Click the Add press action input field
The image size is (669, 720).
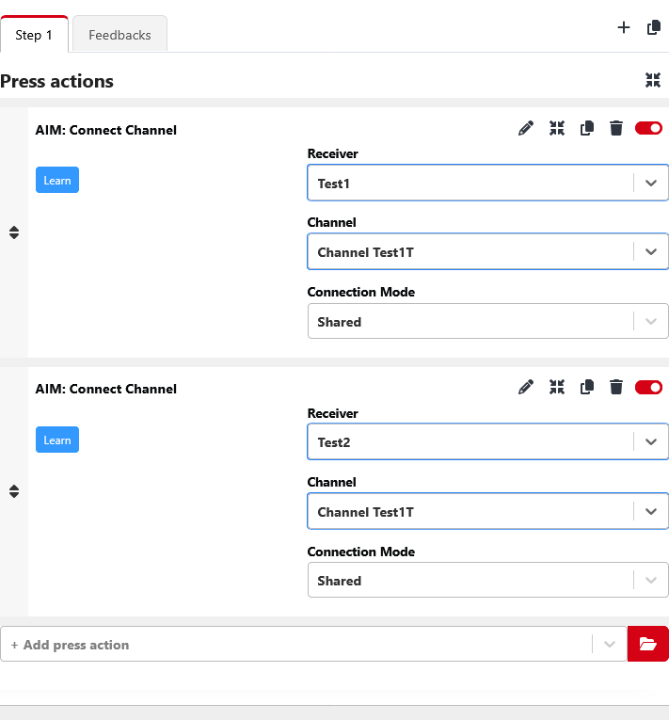(296, 645)
